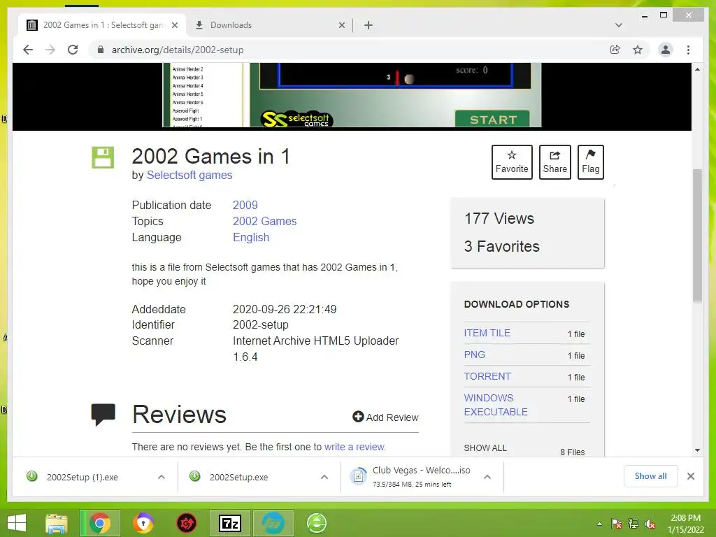Image resolution: width=716 pixels, height=537 pixels.
Task: Click the browser forward arrow
Action: (x=50, y=50)
